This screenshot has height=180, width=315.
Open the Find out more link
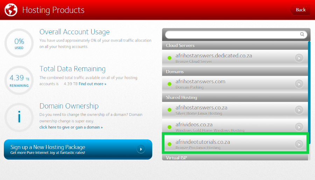pyautogui.click(x=92, y=84)
